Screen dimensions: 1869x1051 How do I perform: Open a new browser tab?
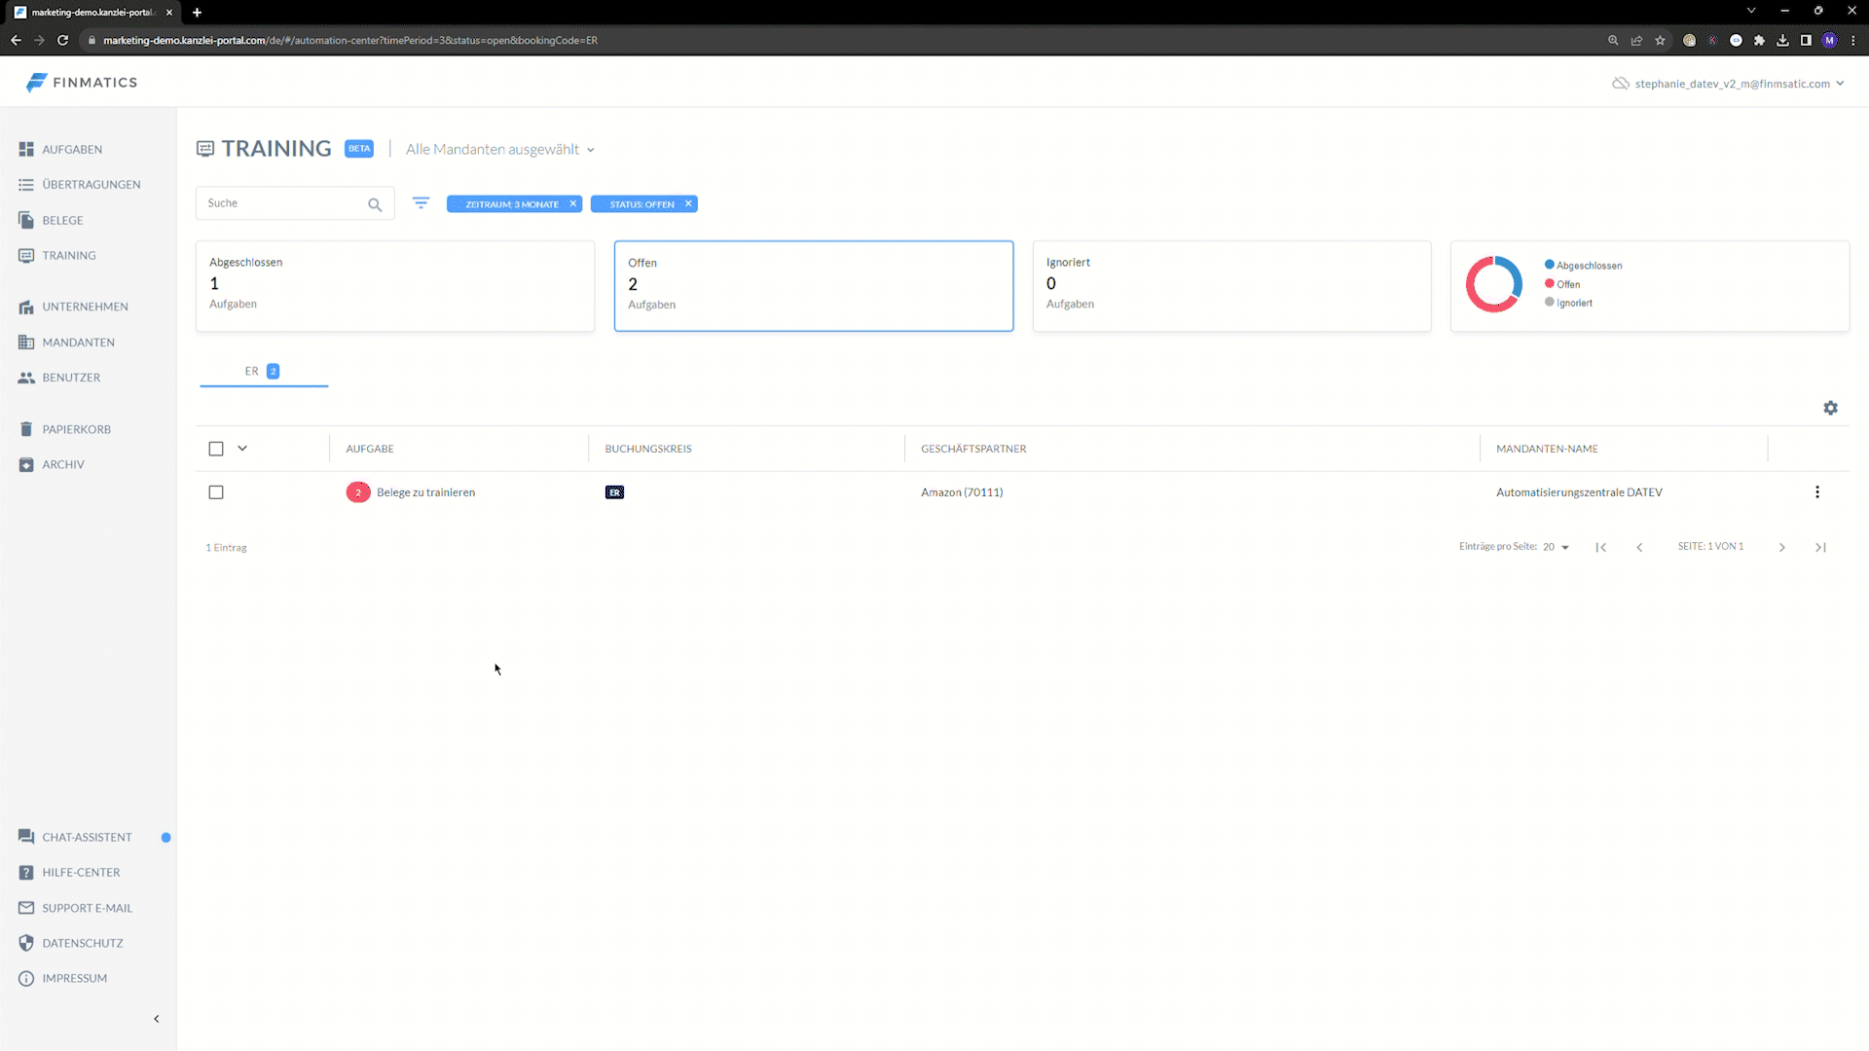pos(197,12)
